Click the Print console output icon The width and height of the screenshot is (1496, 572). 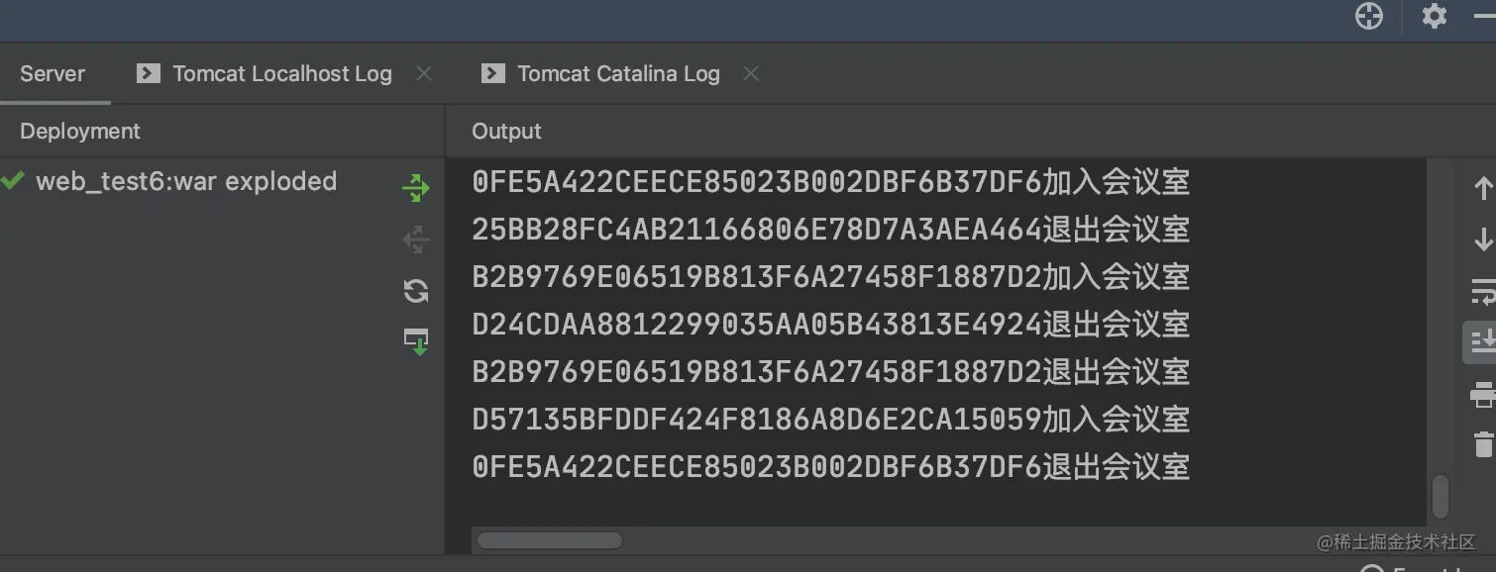[1483, 394]
